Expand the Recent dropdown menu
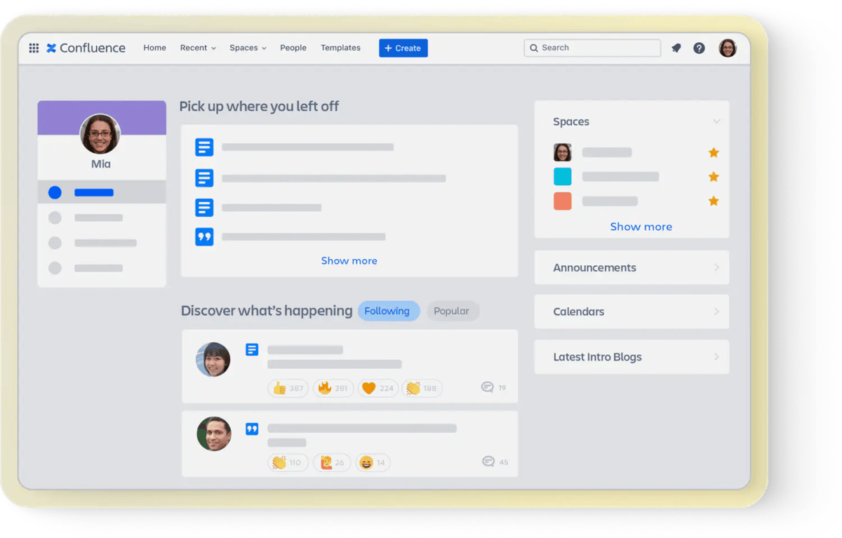The height and width of the screenshot is (538, 842). click(198, 48)
